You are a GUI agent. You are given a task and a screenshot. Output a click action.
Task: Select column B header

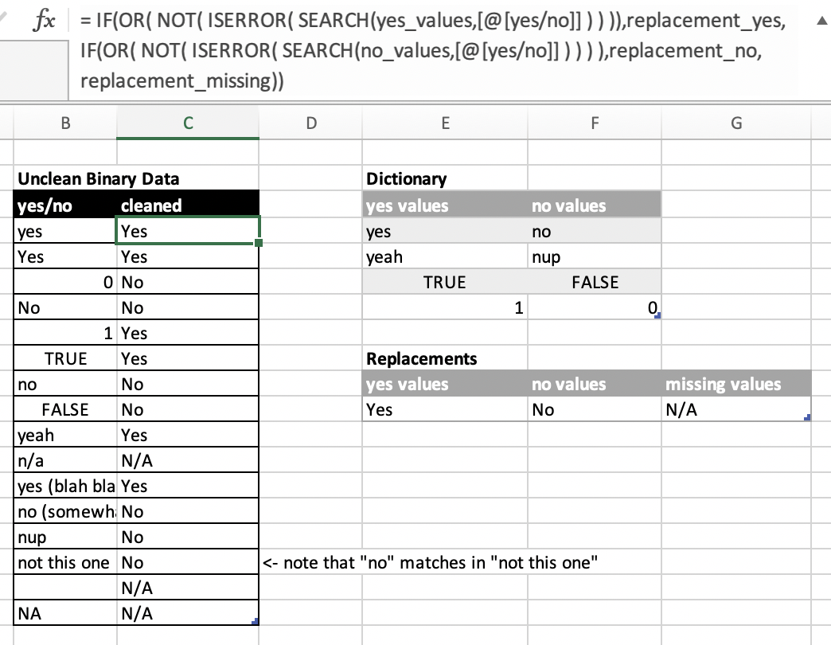65,123
